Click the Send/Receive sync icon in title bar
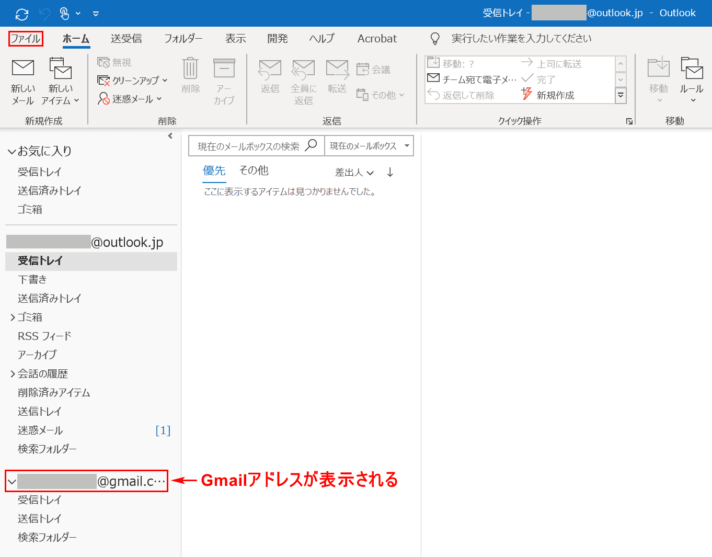Image resolution: width=712 pixels, height=557 pixels. coord(22,14)
